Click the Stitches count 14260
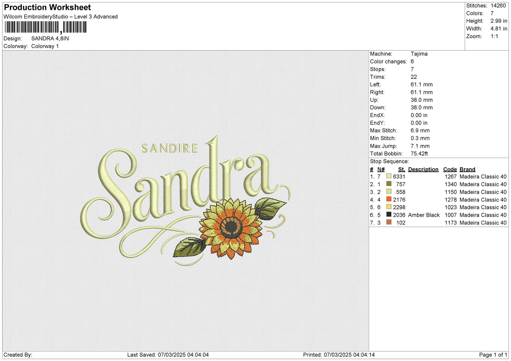 point(498,6)
